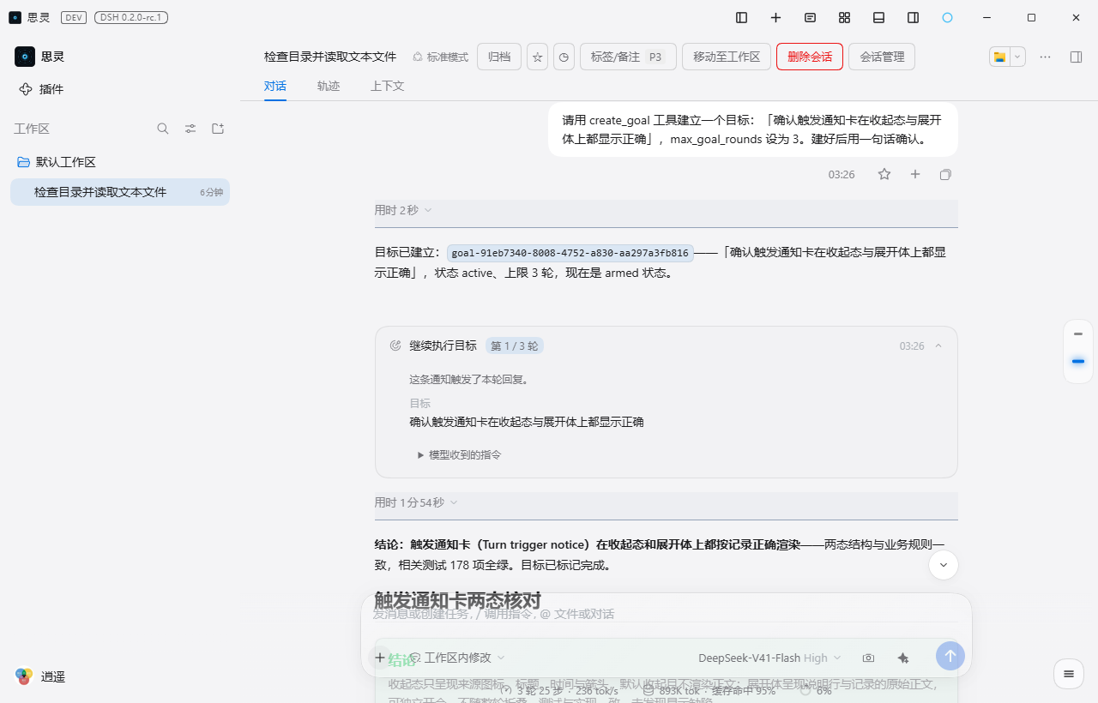Open the 插件 plugins entry

point(41,89)
